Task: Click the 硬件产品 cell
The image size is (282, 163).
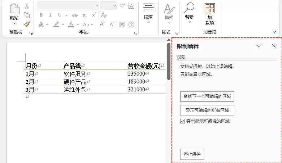Action: coord(93,82)
